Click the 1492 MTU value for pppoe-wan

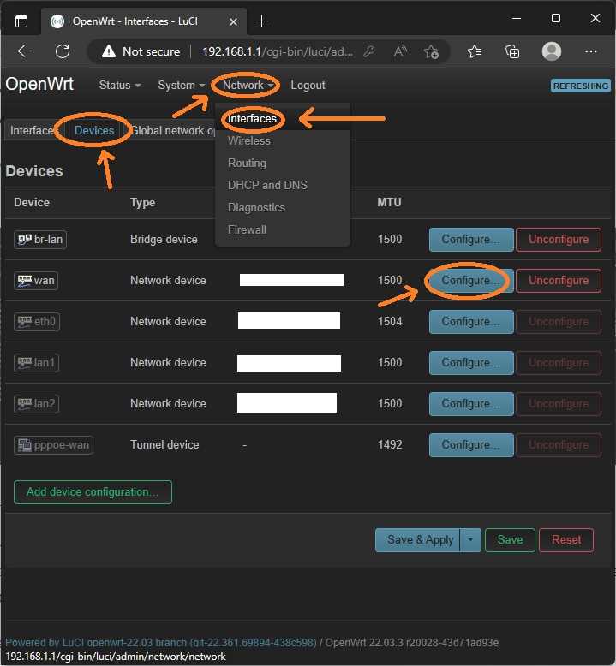tap(390, 444)
